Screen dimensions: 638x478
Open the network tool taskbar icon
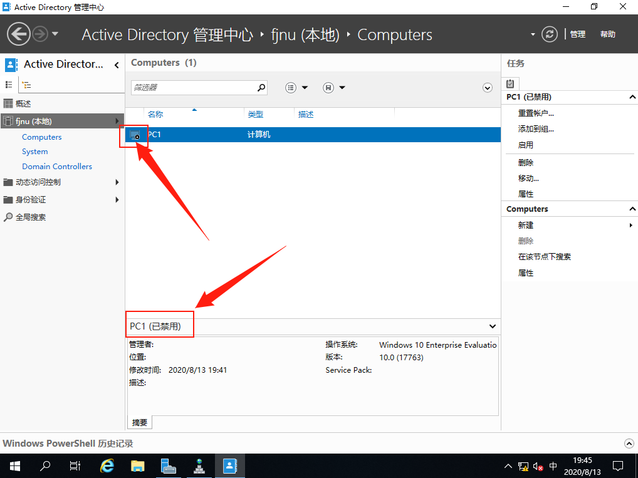click(199, 466)
